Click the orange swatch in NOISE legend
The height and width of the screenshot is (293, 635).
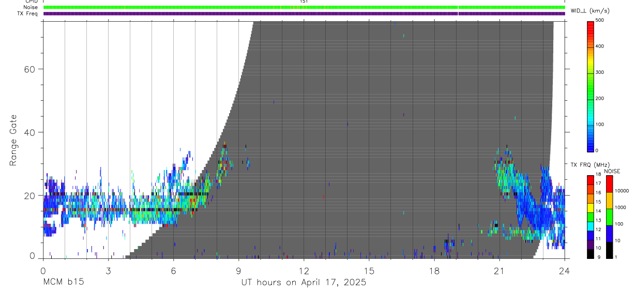pyautogui.click(x=610, y=201)
